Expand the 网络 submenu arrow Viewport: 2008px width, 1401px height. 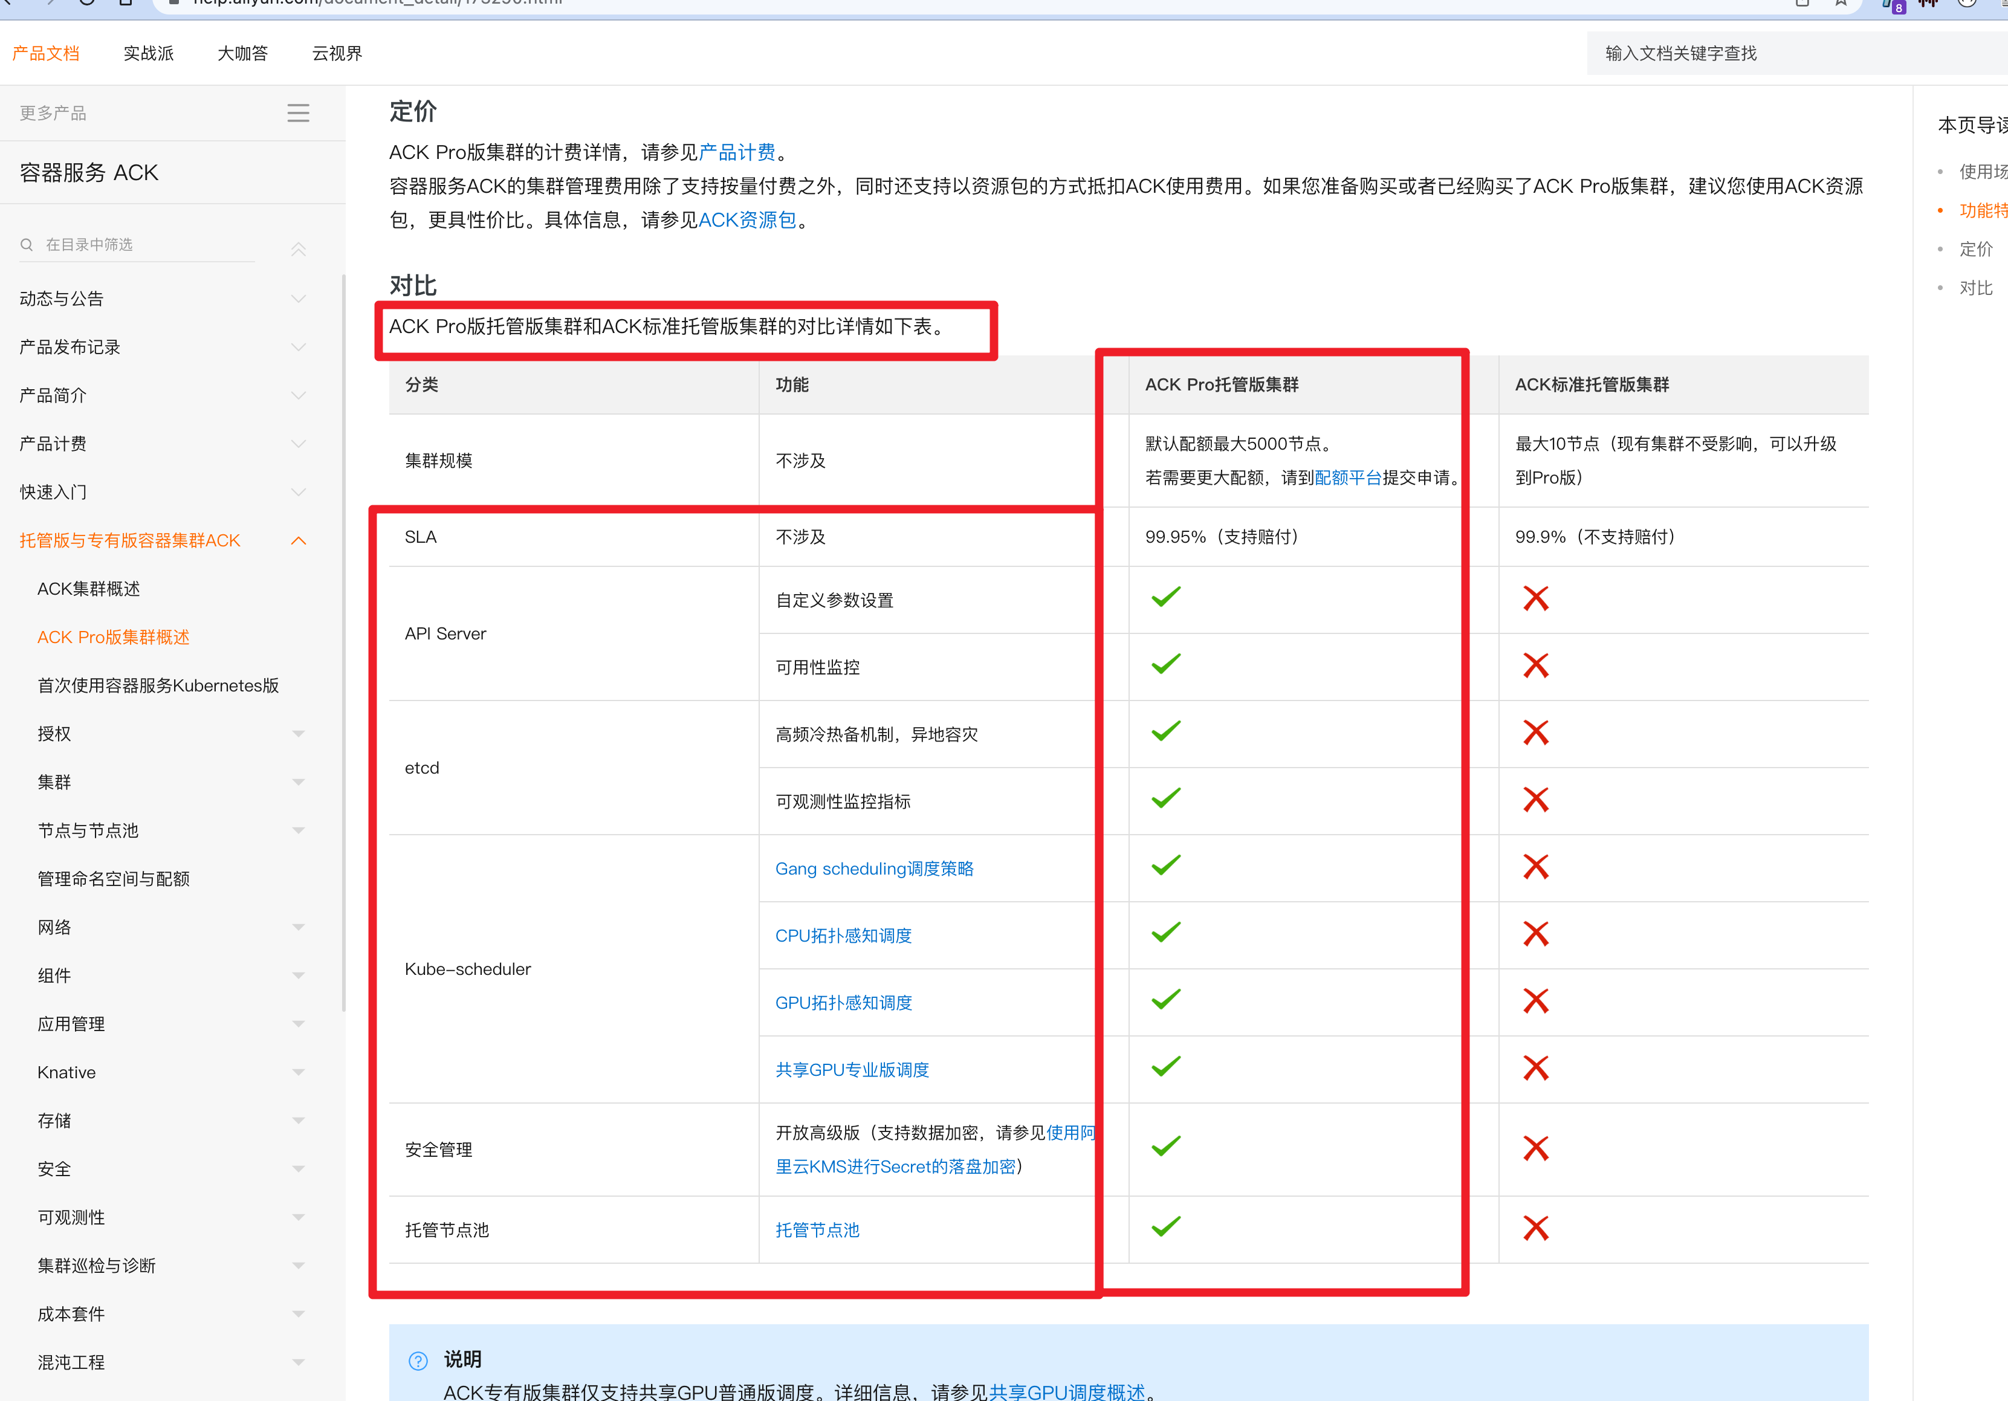[x=298, y=927]
